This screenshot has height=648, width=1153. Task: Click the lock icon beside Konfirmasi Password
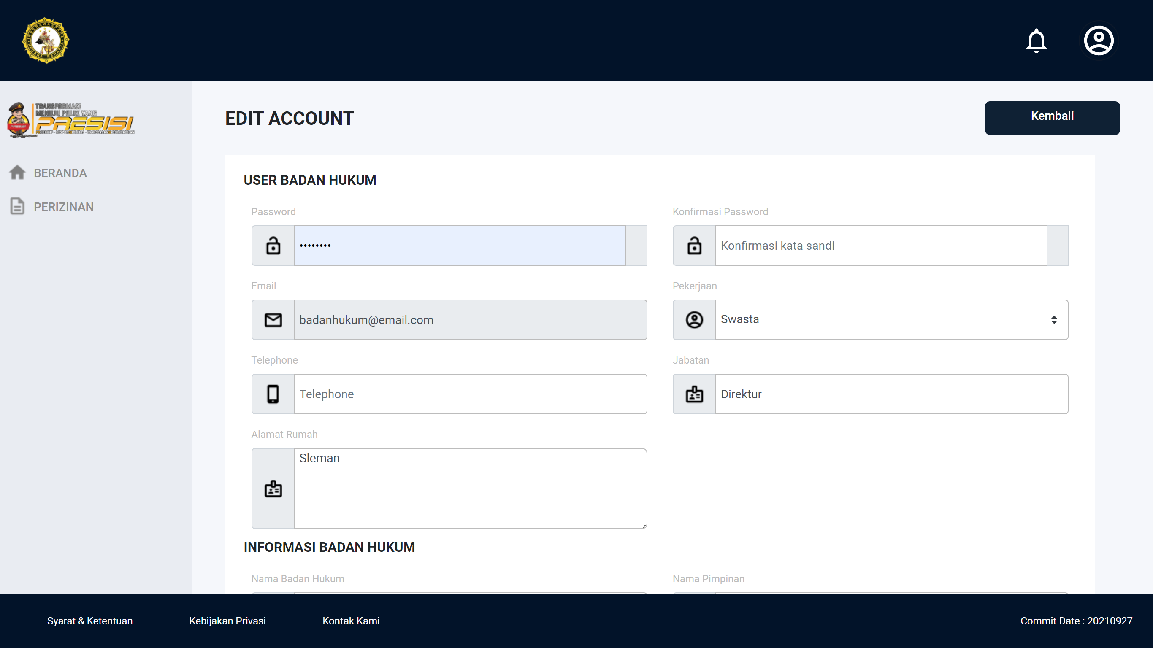click(x=694, y=246)
